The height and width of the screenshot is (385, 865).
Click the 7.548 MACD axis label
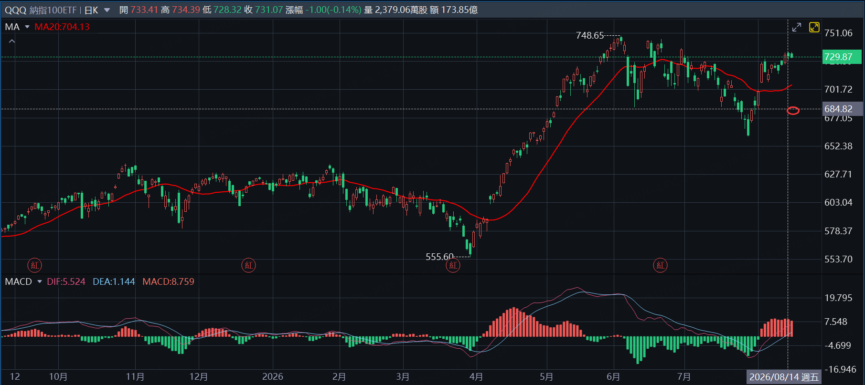coord(836,322)
